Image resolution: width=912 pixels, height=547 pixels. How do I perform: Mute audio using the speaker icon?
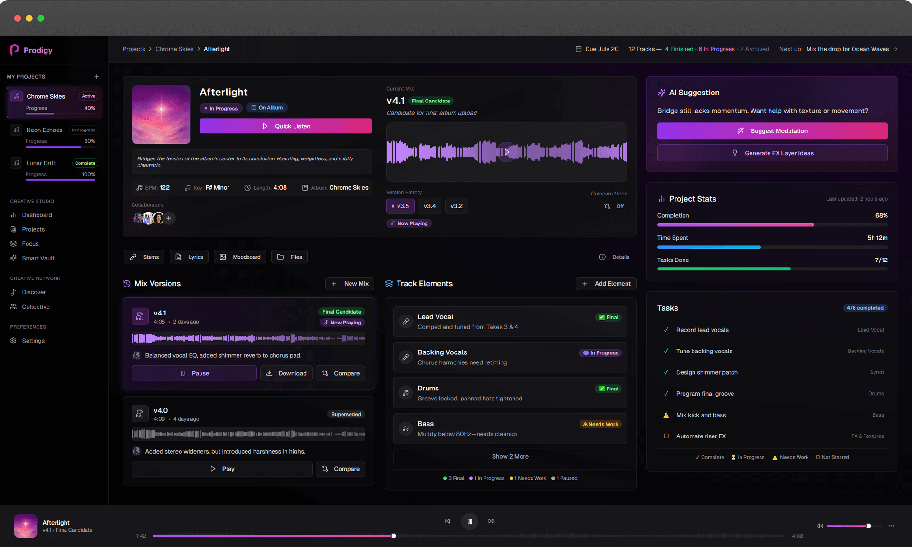point(819,526)
